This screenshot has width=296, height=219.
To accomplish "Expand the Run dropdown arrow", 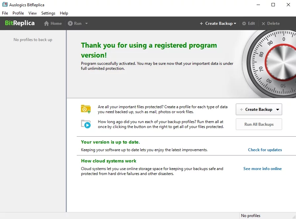I will coord(86,23).
